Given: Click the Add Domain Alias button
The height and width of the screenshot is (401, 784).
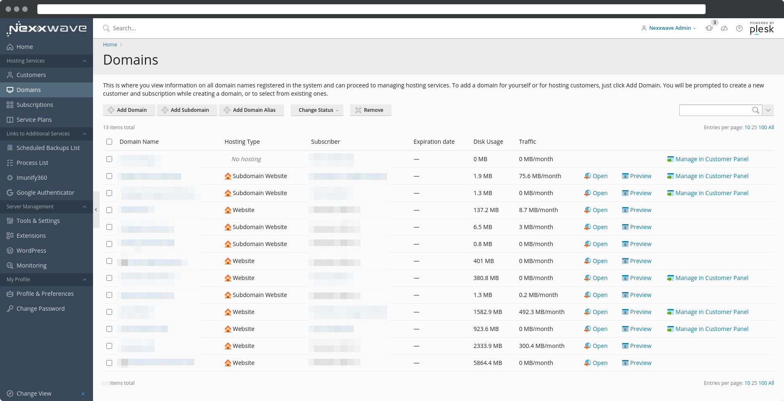Looking at the screenshot, I should [x=251, y=110].
